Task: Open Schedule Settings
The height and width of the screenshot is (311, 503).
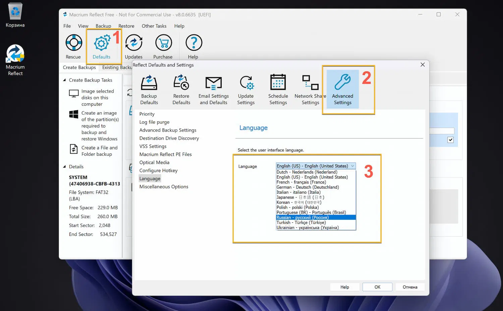Action: (278, 90)
